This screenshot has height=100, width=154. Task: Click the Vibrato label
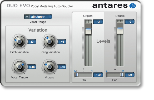[49, 77]
